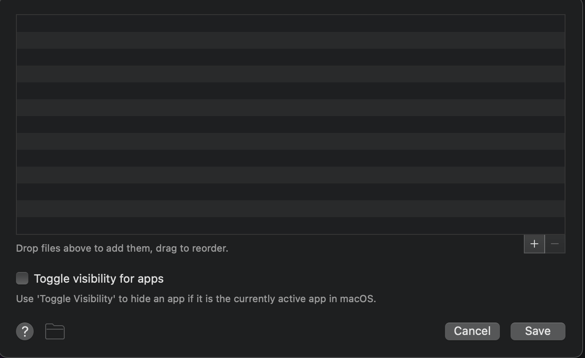This screenshot has height=358, width=585.
Task: Save the file list settings
Action: [x=538, y=331]
